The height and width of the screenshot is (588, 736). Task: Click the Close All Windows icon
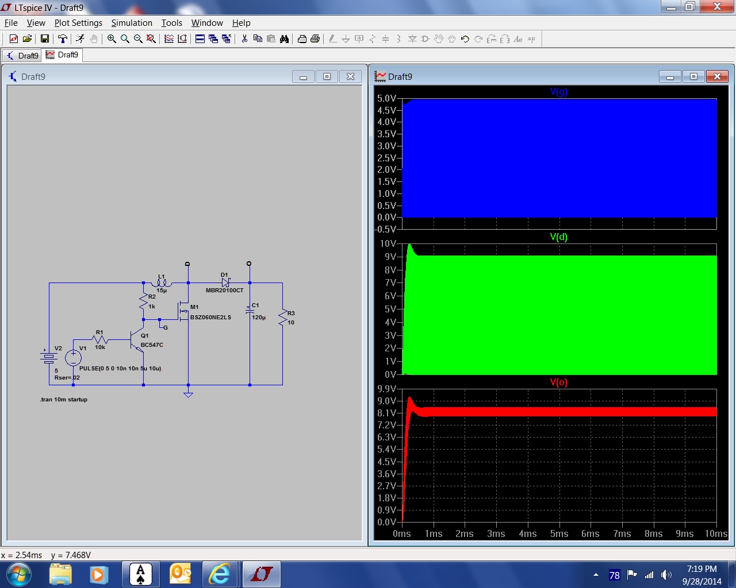coord(227,39)
